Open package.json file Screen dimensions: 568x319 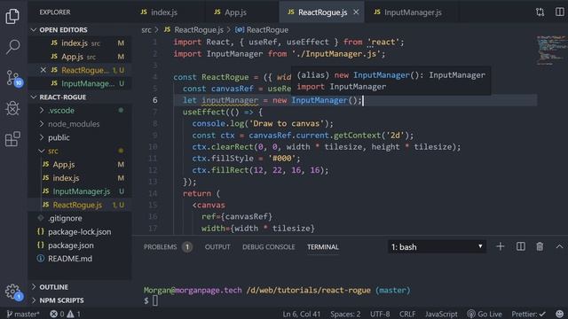tap(80, 245)
